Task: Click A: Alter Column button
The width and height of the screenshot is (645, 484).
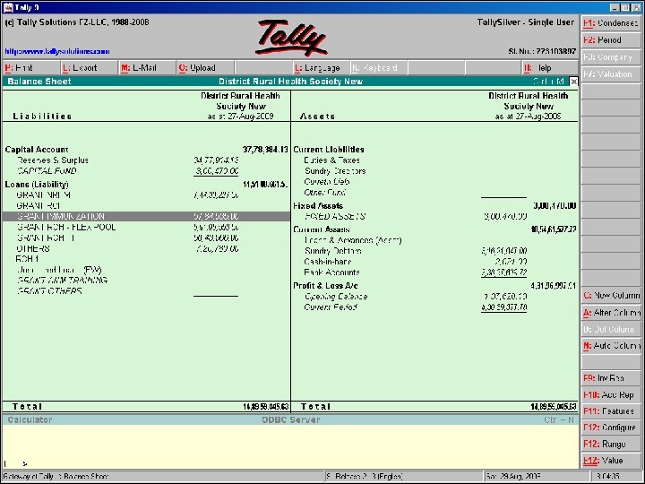Action: [611, 313]
